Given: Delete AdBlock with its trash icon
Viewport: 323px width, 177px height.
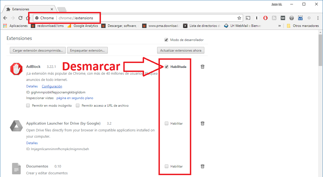Looking at the screenshot, I should point(202,67).
